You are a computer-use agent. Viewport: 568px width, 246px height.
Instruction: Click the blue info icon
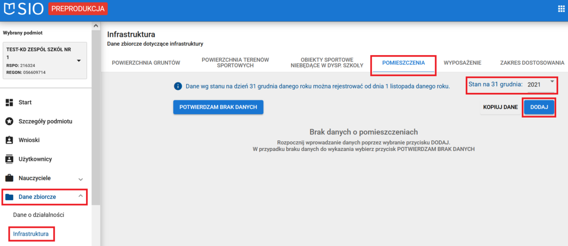[x=178, y=86]
